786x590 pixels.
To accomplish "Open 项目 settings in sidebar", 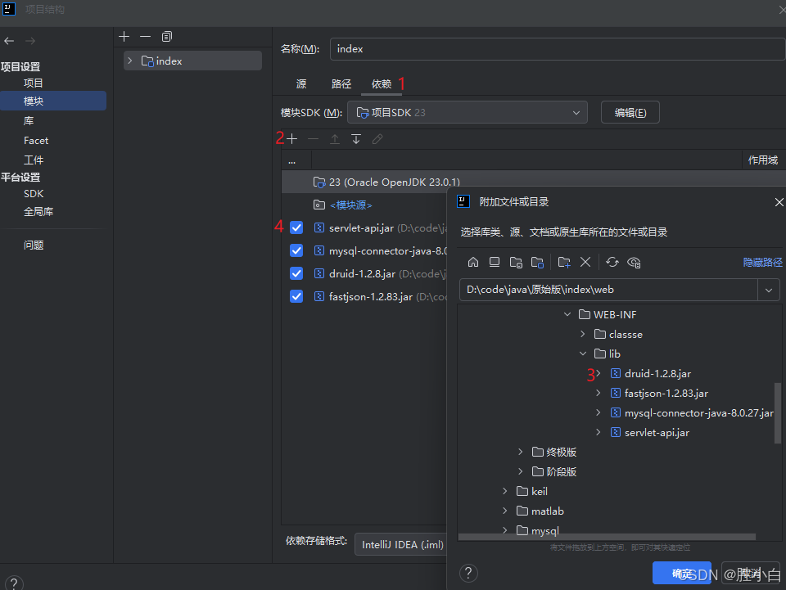I will (x=33, y=83).
